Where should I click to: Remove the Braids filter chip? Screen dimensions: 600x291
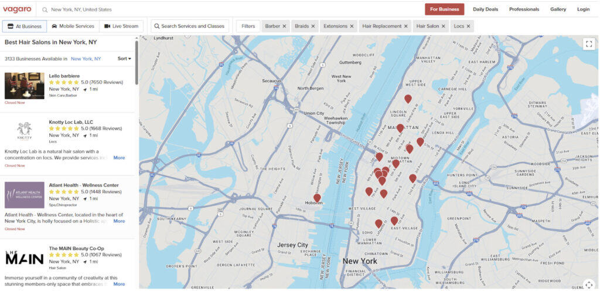(x=313, y=26)
